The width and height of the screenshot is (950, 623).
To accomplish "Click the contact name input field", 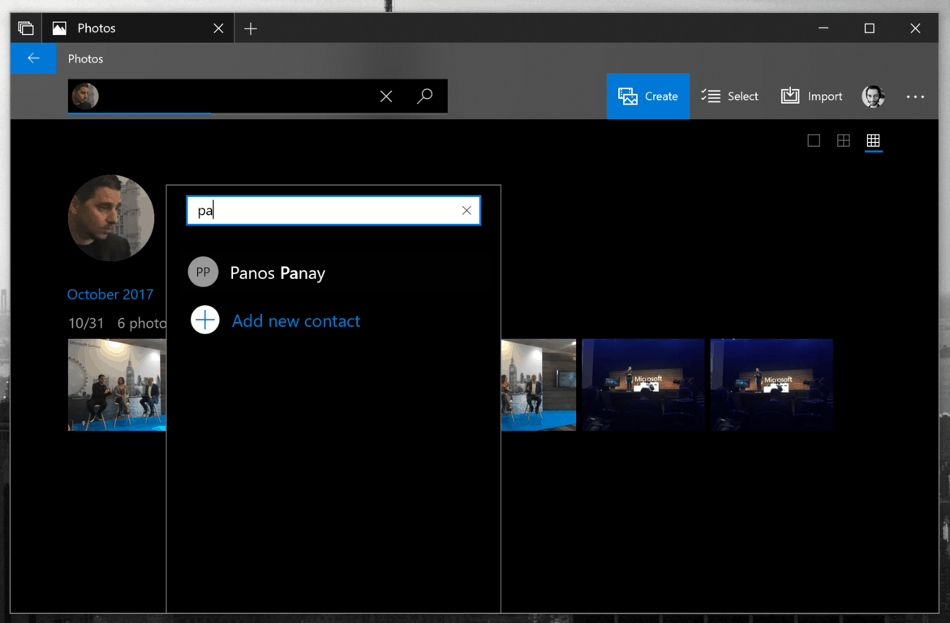I will (333, 210).
